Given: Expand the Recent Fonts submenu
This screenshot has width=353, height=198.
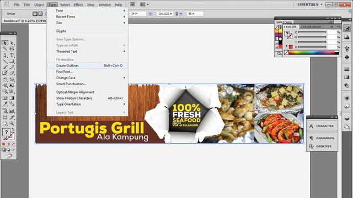Looking at the screenshot, I should [x=87, y=16].
